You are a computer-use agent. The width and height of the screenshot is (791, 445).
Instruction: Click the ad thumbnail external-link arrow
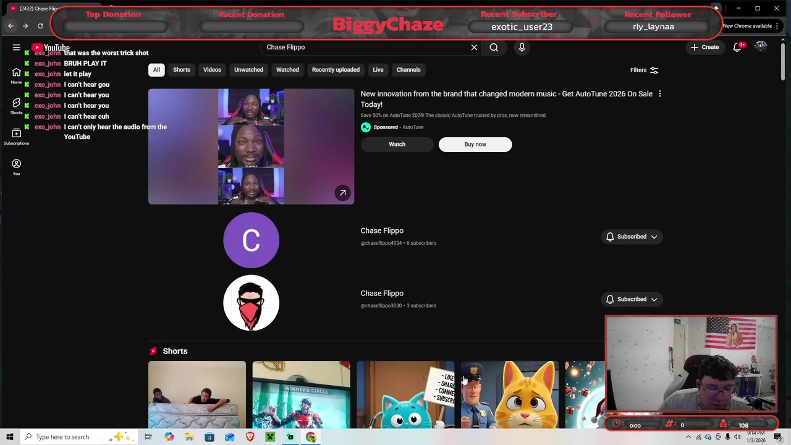[342, 193]
